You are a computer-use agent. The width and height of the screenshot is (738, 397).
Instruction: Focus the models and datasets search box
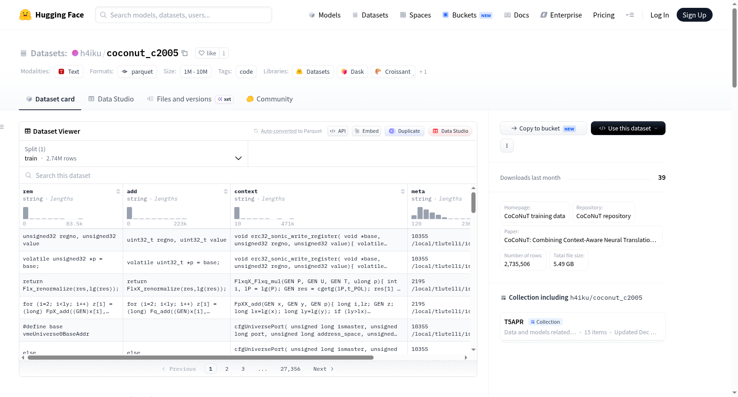click(184, 15)
